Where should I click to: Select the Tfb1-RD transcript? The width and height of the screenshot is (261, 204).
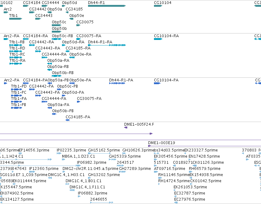click(16, 51)
